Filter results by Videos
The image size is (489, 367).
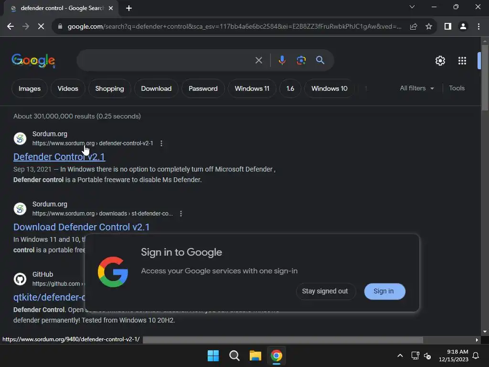(x=68, y=88)
